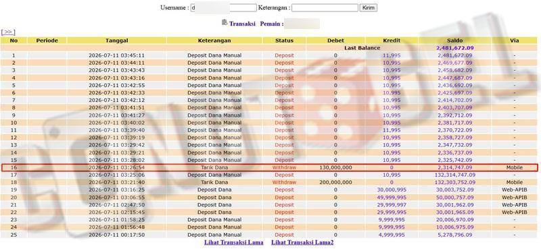This screenshot has width=541, height=251.
Task: Click the [>>] expand link
Action: pyautogui.click(x=8, y=32)
